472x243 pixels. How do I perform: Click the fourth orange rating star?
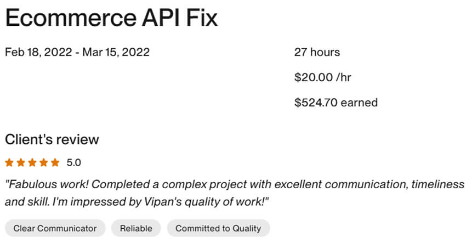[x=44, y=162]
